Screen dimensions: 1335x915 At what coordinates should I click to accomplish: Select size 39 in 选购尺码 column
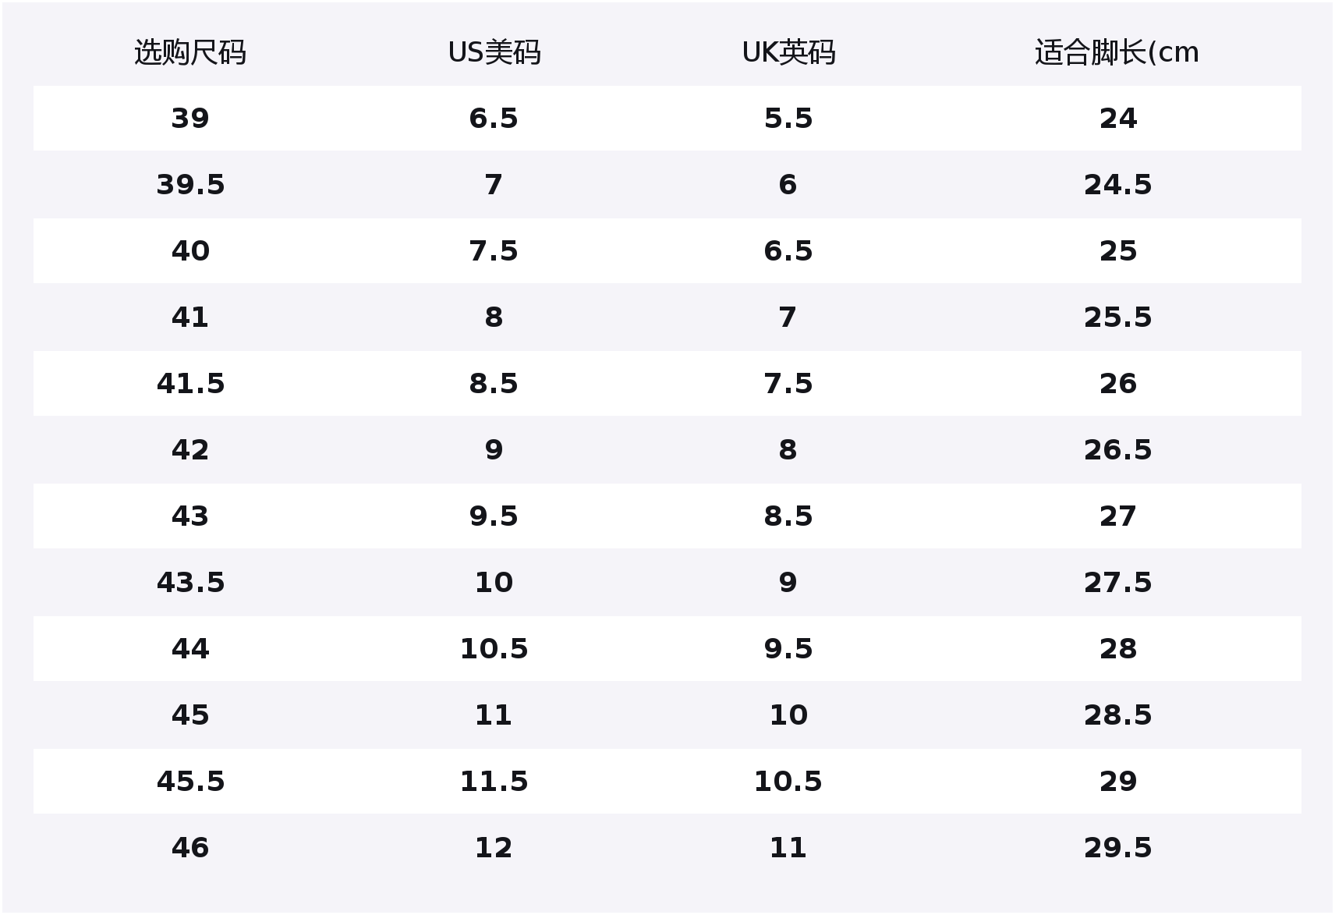[190, 119]
